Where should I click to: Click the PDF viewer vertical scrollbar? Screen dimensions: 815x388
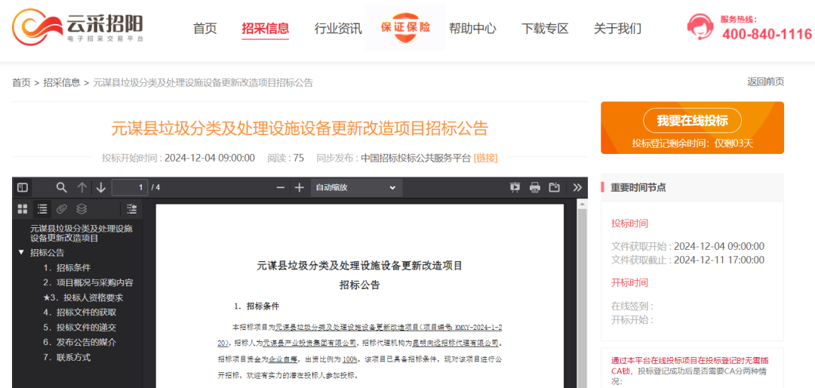582,294
